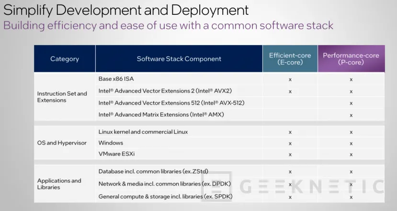Click P-core x mark for Network & media
The image size is (397, 211).
[351, 184]
